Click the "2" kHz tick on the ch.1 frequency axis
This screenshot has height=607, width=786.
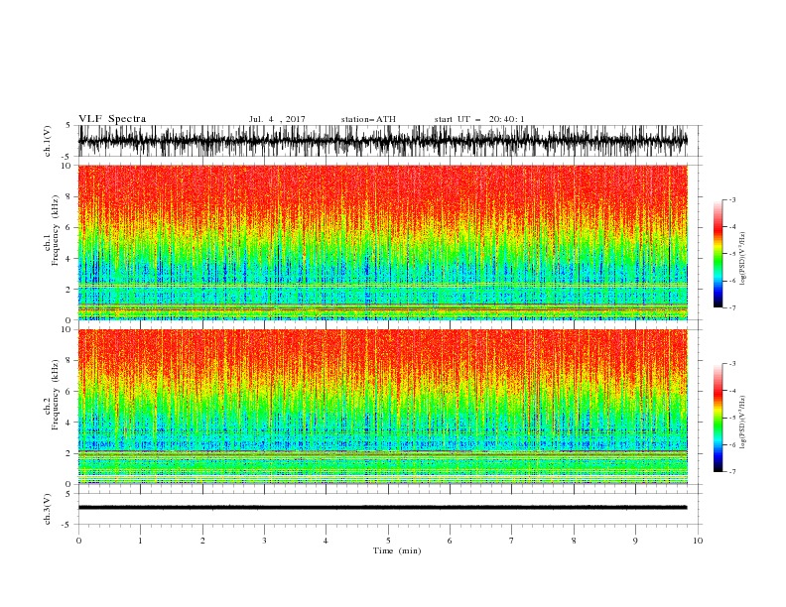[68, 290]
